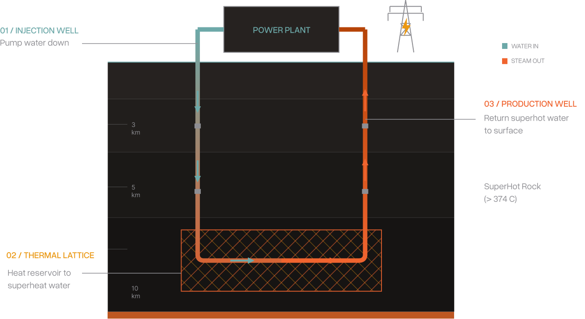
Task: Click the teal down arrow above 5 km
Action: [197, 171]
